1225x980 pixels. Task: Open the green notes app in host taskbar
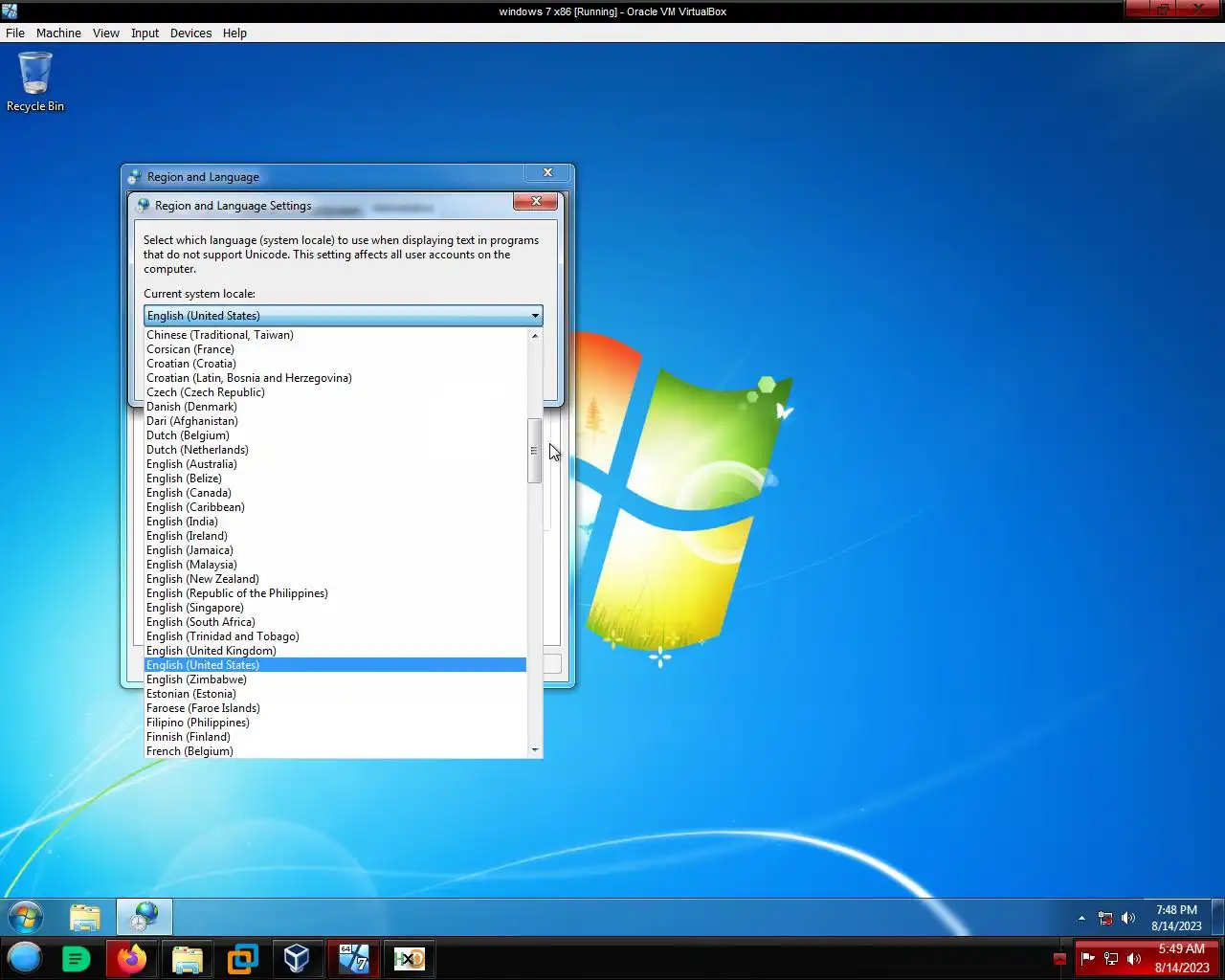pyautogui.click(x=76, y=958)
